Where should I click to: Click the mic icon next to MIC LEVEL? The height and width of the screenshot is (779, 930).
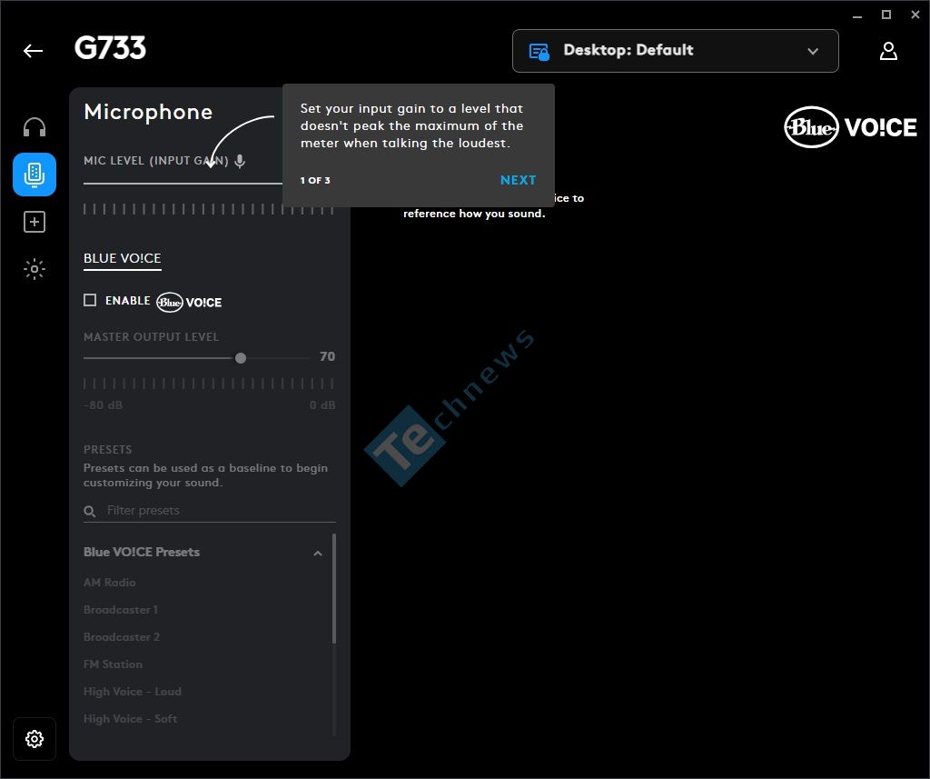240,161
